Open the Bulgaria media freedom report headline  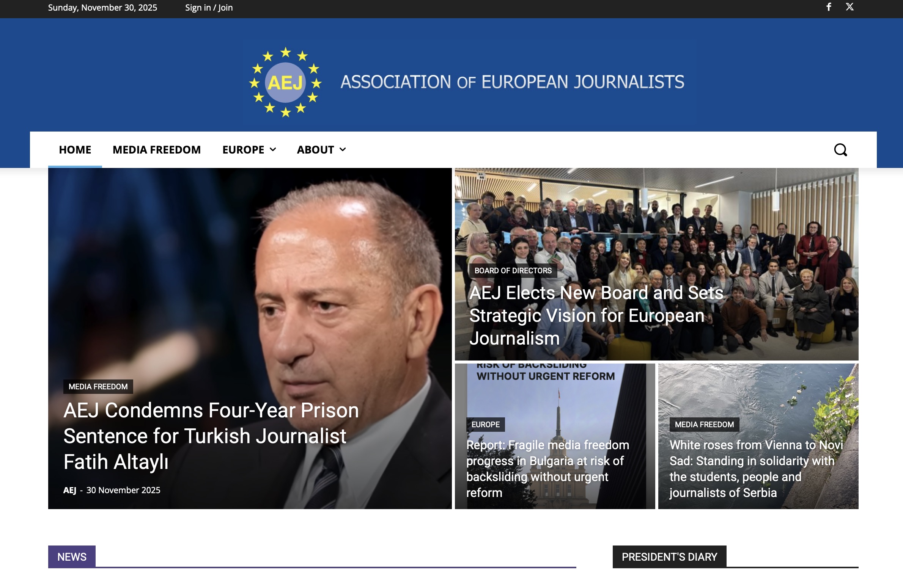click(547, 469)
